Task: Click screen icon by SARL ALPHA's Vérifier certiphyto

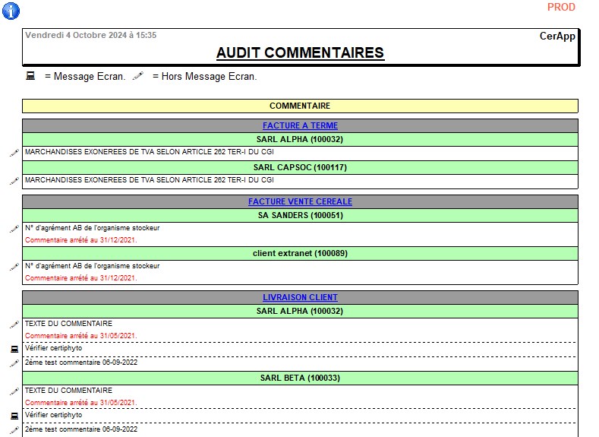Action: (x=14, y=350)
